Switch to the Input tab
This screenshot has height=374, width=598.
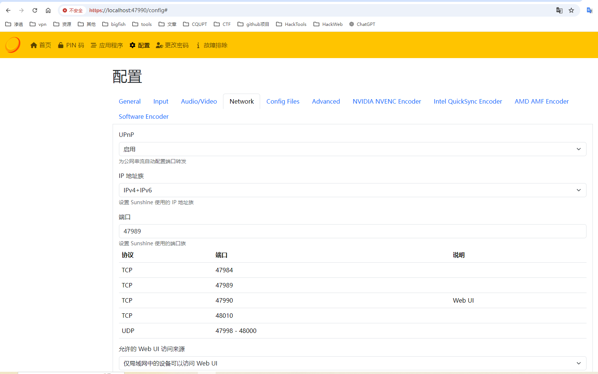coord(161,101)
